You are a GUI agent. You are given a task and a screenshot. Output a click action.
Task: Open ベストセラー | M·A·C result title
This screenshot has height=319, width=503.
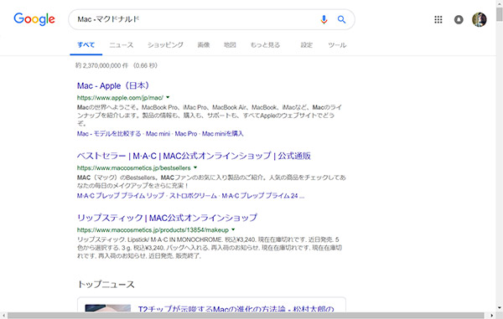coord(194,156)
